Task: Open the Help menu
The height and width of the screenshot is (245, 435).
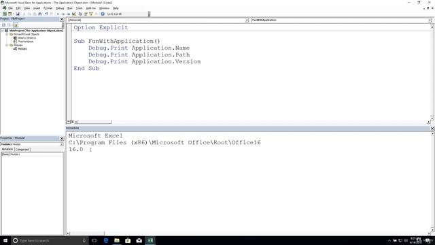Action: [116, 8]
